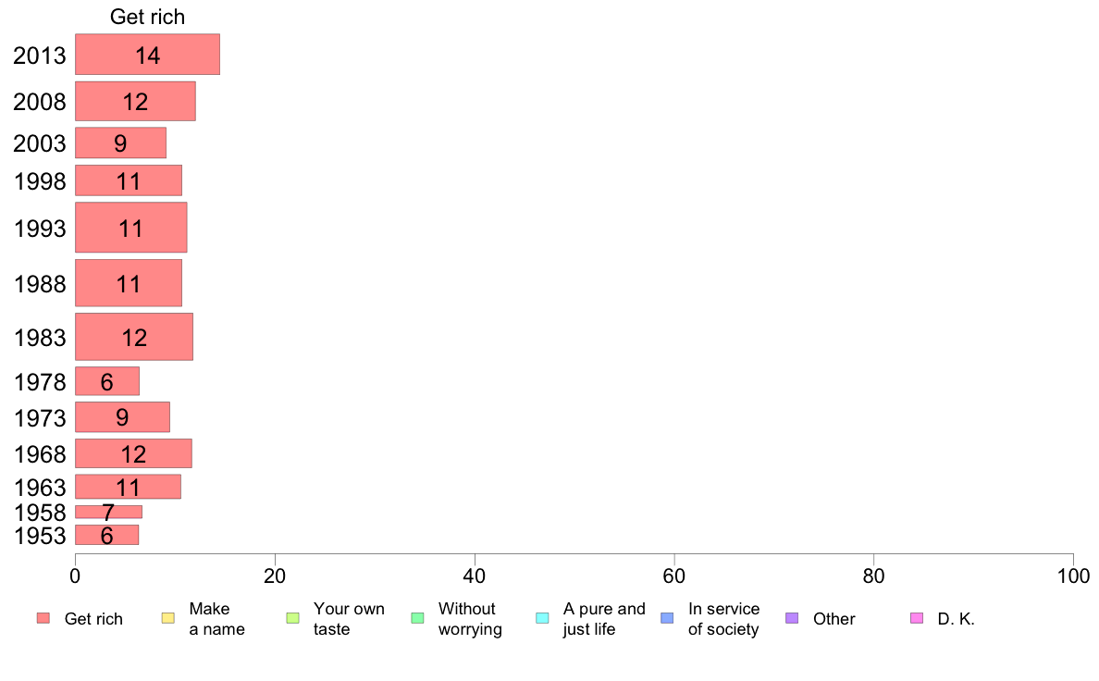Click the pink D. K. legend swatch
Image resolution: width=1099 pixels, height=681 pixels.
click(917, 618)
